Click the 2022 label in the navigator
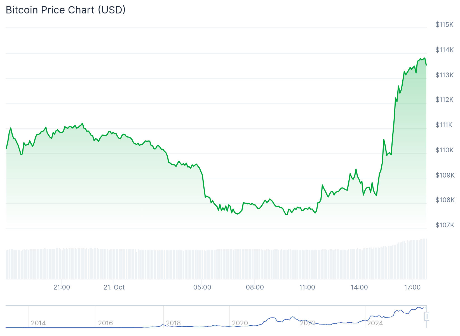This screenshot has width=460, height=336. (308, 323)
